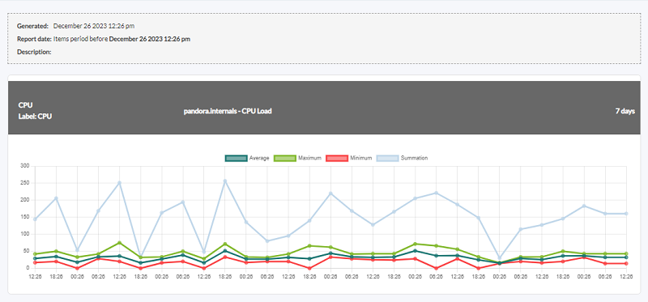Click the Generated date text
The width and height of the screenshot is (648, 302).
(x=94, y=26)
